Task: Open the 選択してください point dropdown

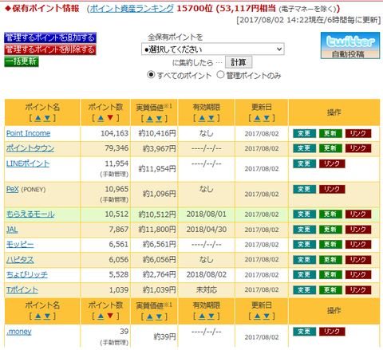Action: pos(213,49)
